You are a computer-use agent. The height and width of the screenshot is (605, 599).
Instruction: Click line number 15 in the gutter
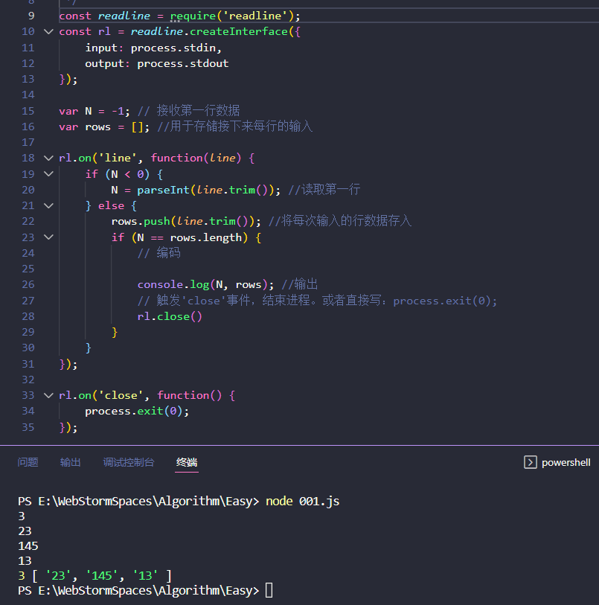(28, 110)
